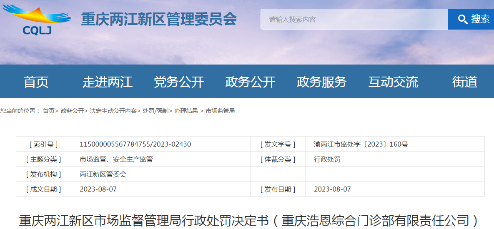Click the site title 重庆两江新区管理委员会
The height and width of the screenshot is (229, 494).
pyautogui.click(x=159, y=20)
